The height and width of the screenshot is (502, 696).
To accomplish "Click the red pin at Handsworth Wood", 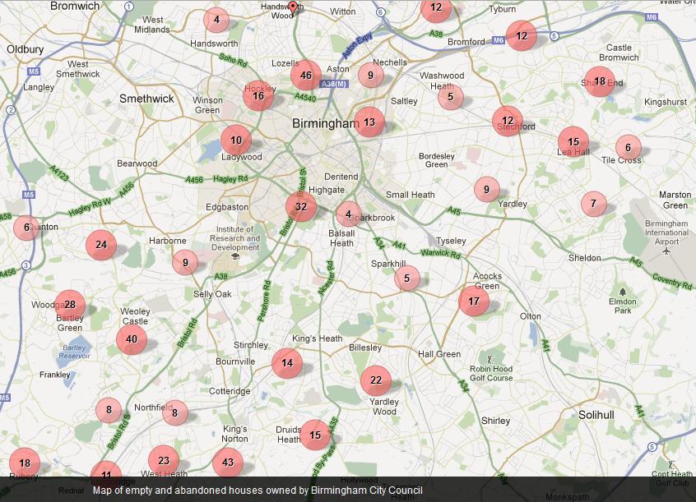I will coord(293,7).
